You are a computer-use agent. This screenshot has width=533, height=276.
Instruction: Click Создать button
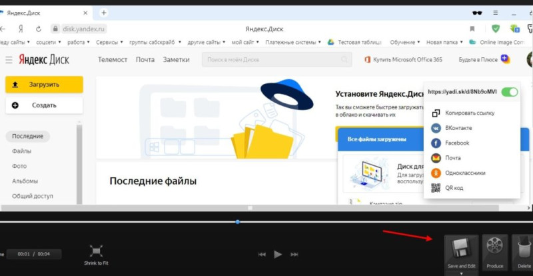point(44,105)
